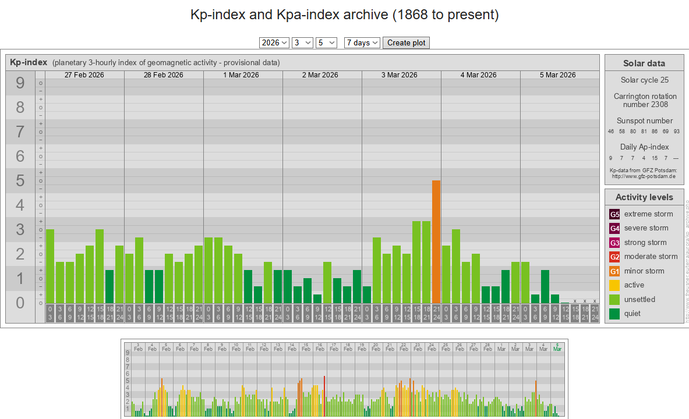The image size is (689, 419).
Task: Click the 5 Mar 2026 date header
Action: [x=557, y=75]
